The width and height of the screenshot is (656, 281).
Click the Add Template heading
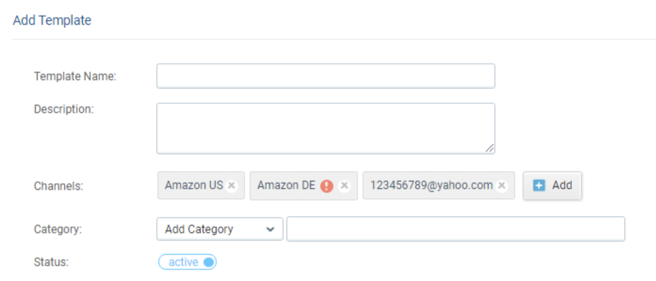(x=52, y=20)
